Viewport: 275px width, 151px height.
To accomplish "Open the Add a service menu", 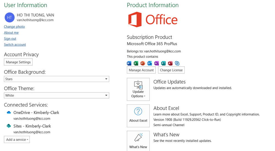I will tap(17, 139).
